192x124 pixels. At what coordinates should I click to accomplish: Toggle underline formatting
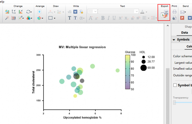(114, 18)
